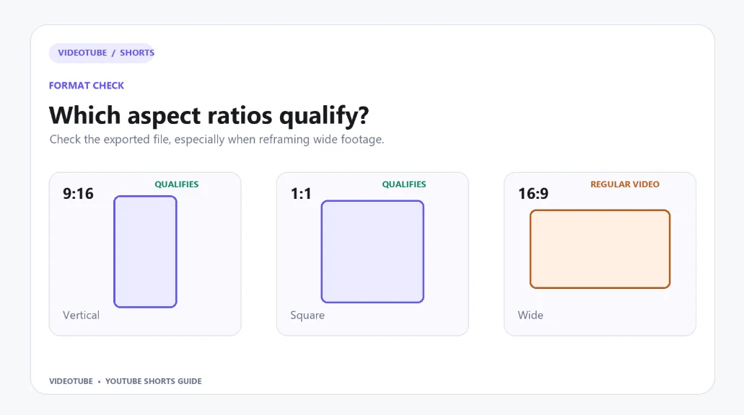Click the Wide caption text

(x=530, y=315)
